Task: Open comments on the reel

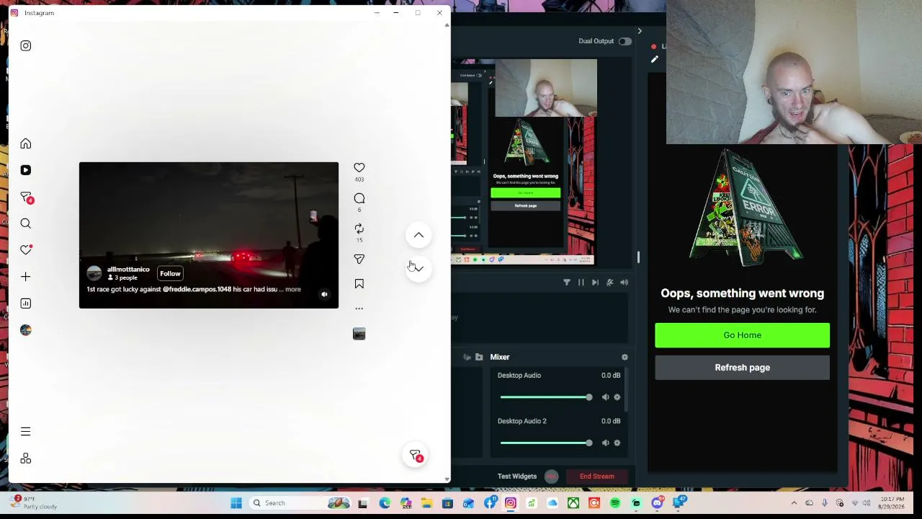Action: (x=359, y=198)
